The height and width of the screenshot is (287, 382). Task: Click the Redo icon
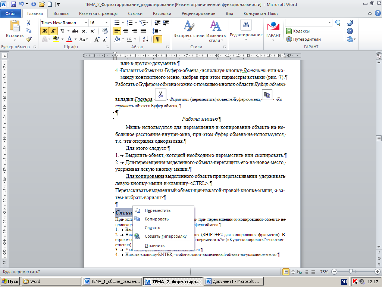[x=34, y=4]
